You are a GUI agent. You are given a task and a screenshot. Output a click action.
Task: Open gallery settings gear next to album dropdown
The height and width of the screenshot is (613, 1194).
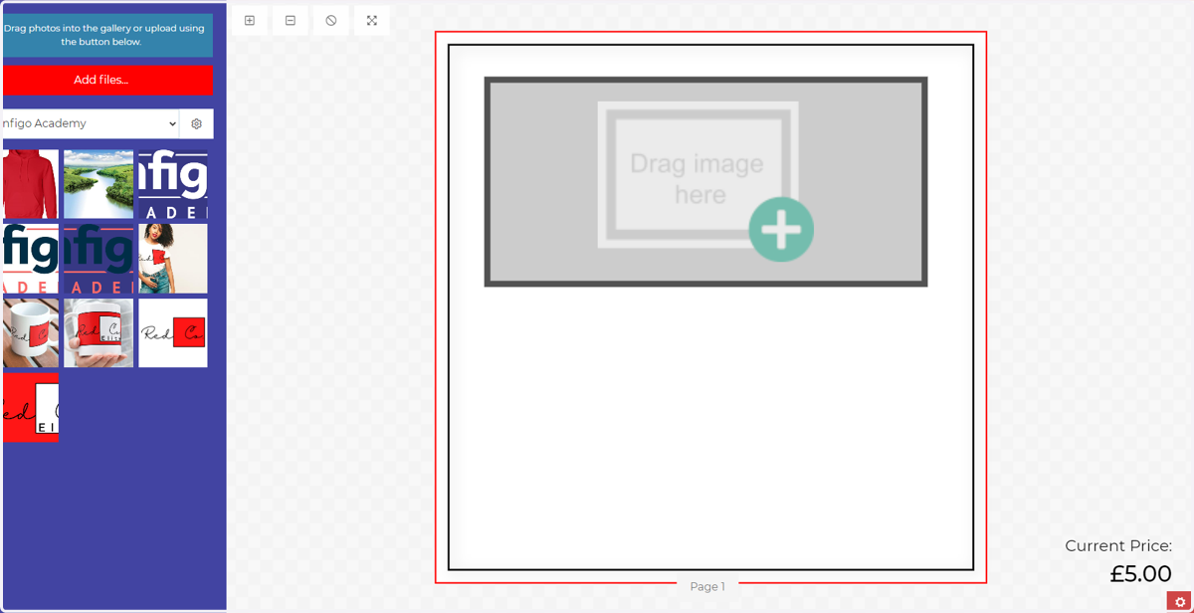click(197, 123)
